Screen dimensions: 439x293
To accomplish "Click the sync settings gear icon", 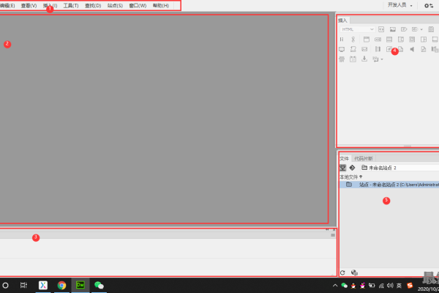I will coord(428,5).
